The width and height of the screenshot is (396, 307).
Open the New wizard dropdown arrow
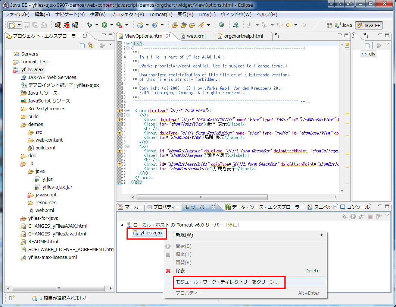pos(19,25)
